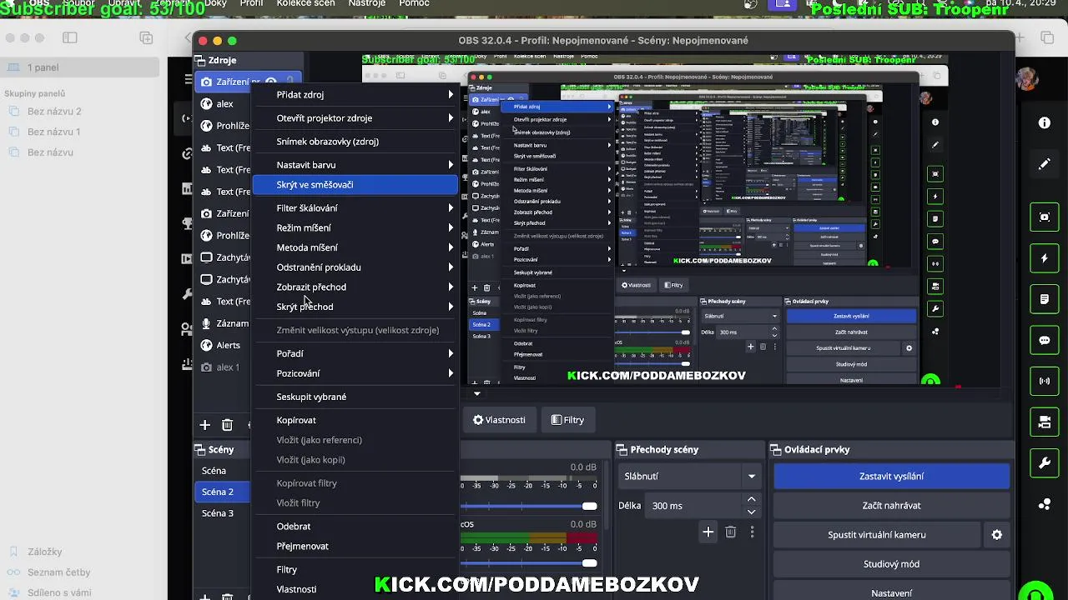1068x600 pixels.
Task: Click the globe icon of the alex source
Action: [x=206, y=104]
